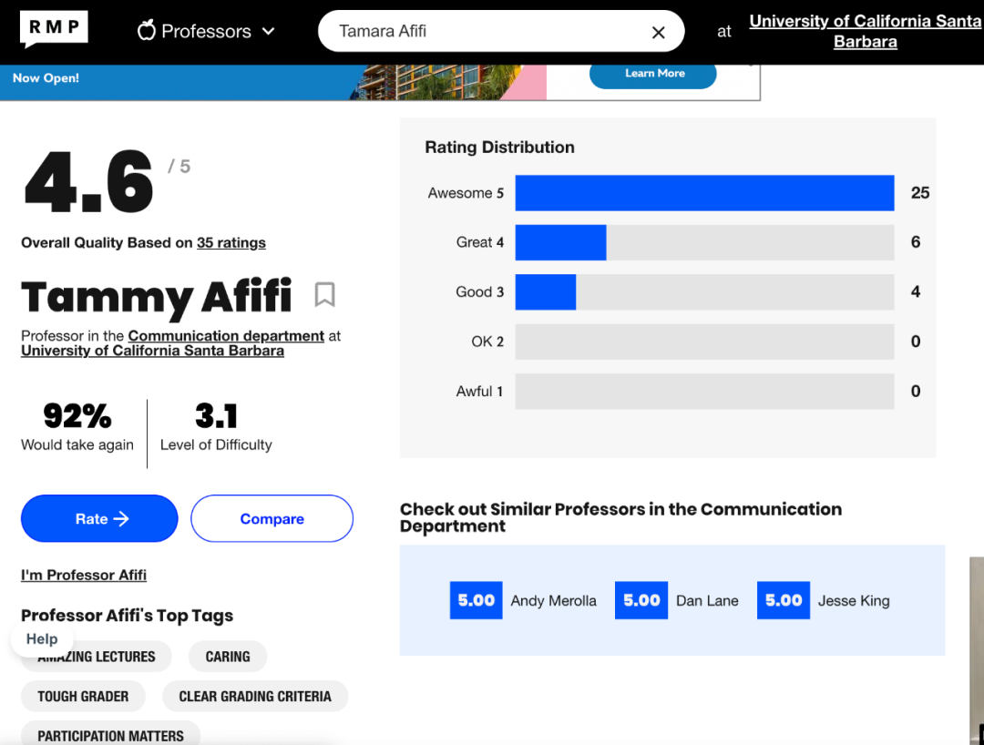Click the RMP logo
984x745 pixels.
[x=54, y=29]
